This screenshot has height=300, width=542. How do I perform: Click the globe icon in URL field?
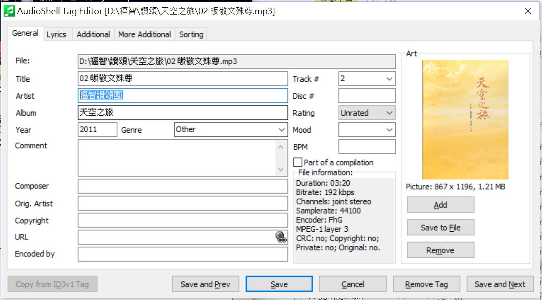click(281, 237)
